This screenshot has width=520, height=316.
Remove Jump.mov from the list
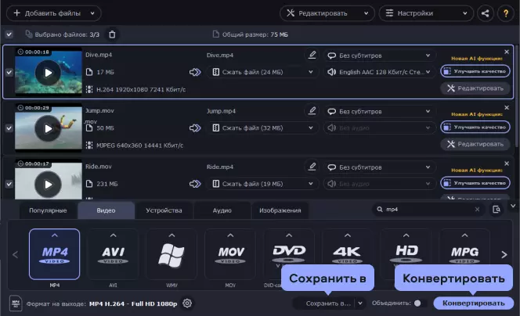[x=507, y=108]
